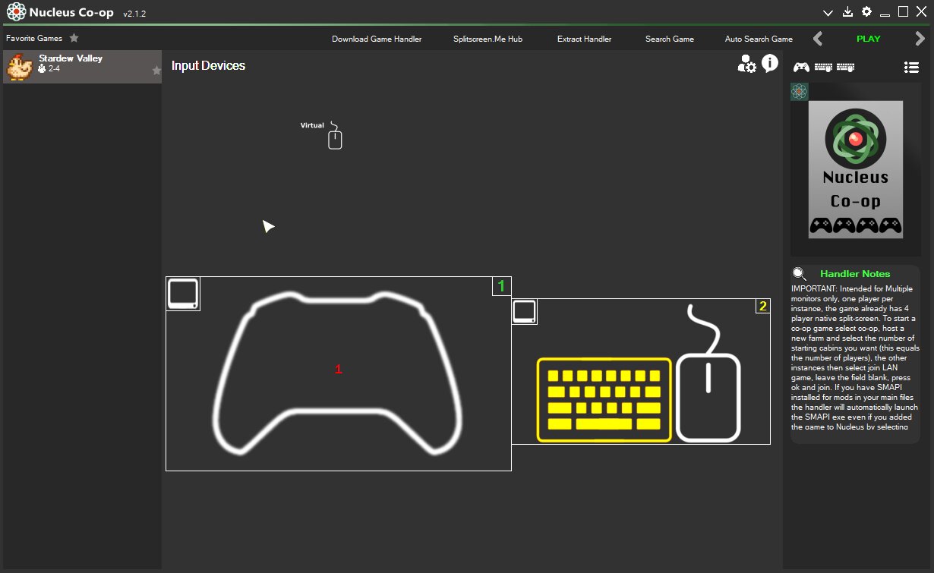Click the Stardew Valley chicken icon

click(21, 67)
